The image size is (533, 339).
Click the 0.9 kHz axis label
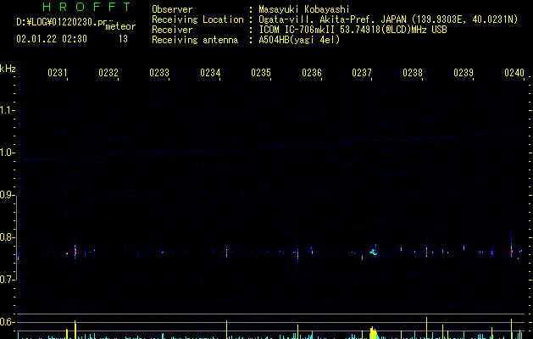pos(7,195)
